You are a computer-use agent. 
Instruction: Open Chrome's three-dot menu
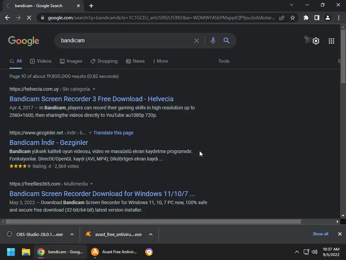tap(339, 18)
